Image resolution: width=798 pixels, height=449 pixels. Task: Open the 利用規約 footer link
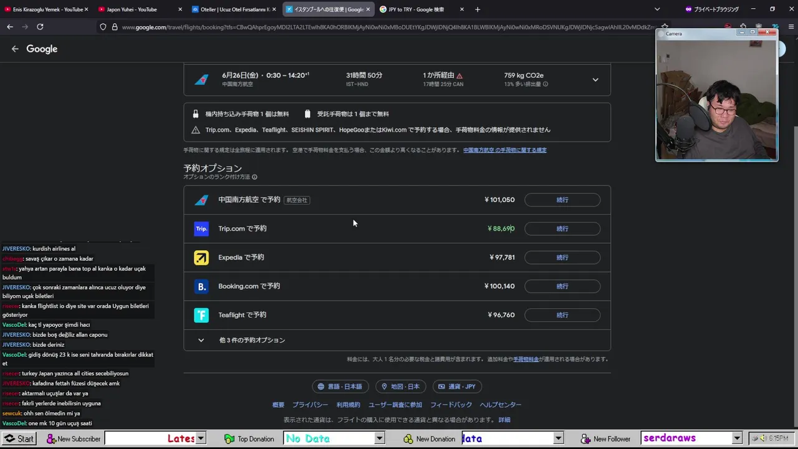[349, 405]
